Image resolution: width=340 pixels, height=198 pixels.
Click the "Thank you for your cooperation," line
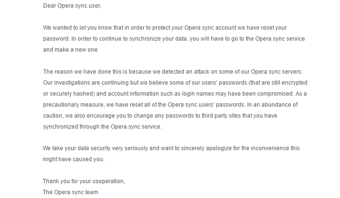tap(85, 181)
